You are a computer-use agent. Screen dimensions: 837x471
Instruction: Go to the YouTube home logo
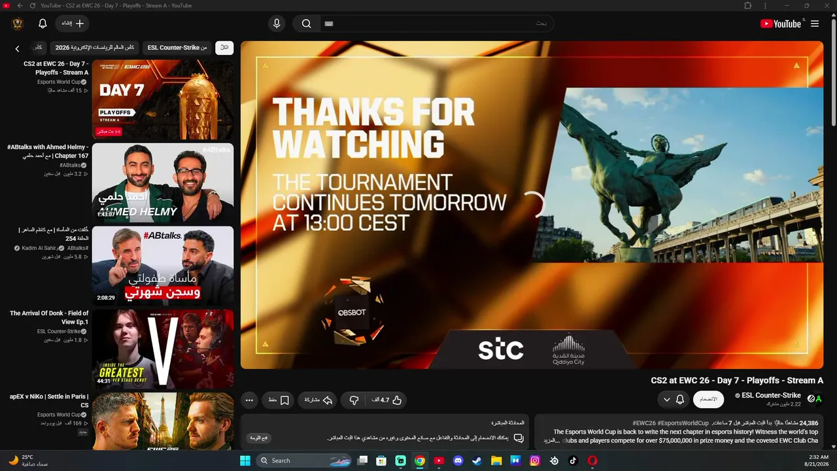pos(781,24)
